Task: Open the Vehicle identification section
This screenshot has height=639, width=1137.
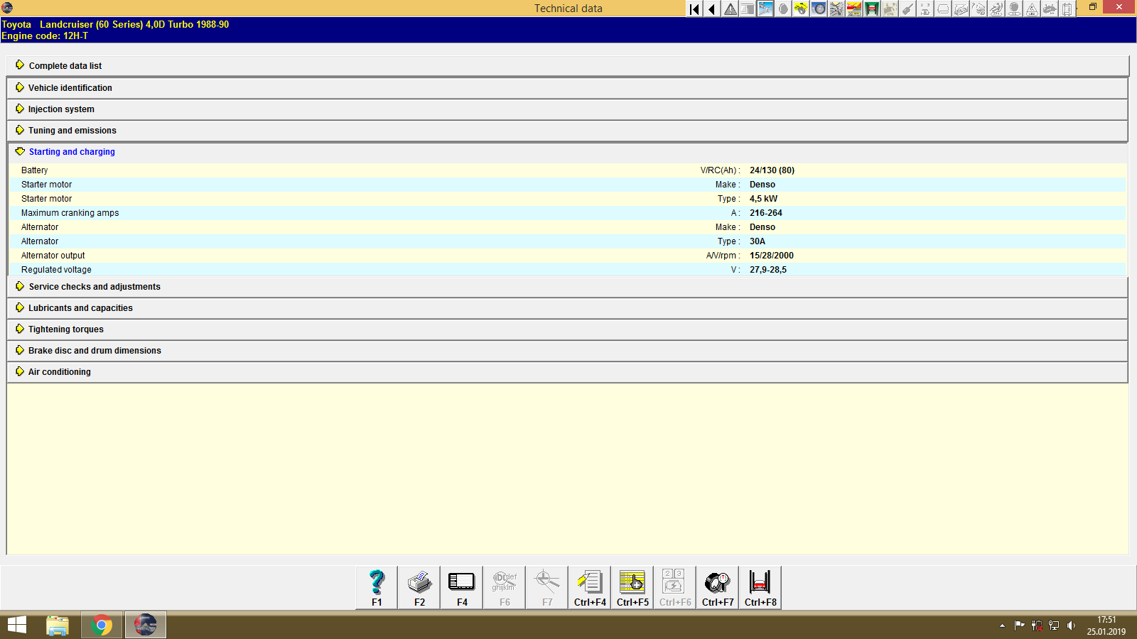Action: [70, 87]
